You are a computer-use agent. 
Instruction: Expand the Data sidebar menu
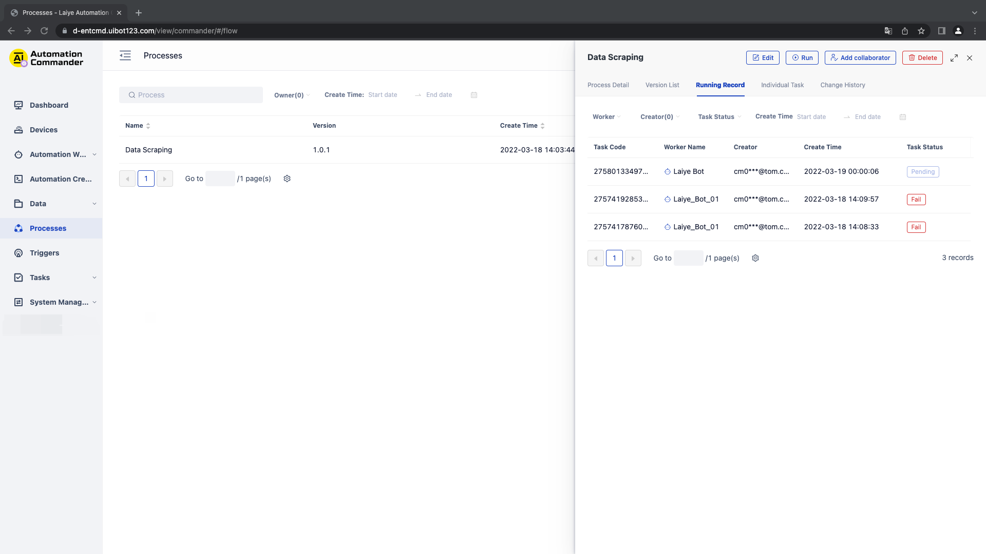(55, 204)
